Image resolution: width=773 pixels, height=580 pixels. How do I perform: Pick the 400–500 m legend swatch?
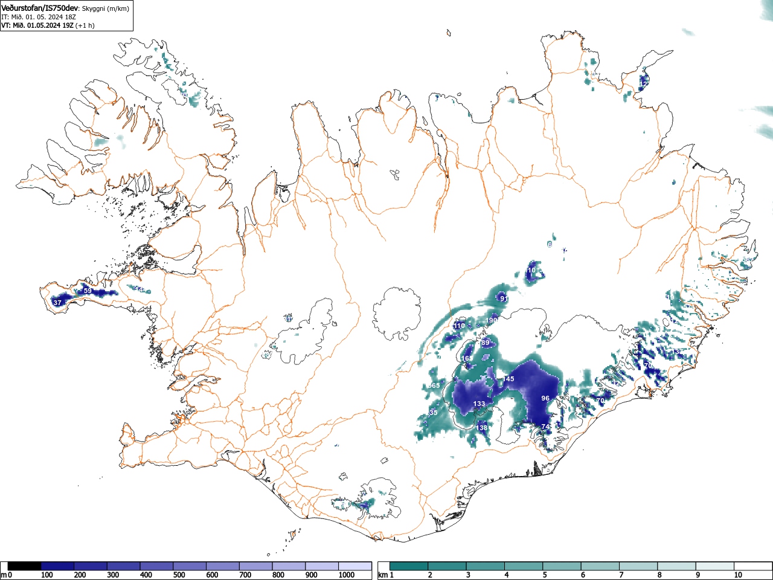157,566
